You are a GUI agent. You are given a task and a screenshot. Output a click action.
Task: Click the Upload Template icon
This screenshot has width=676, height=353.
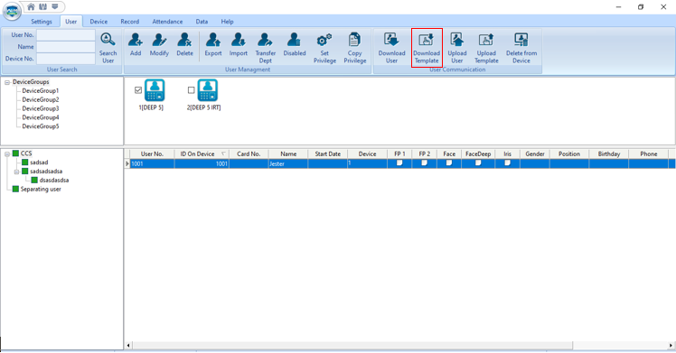[x=486, y=40]
